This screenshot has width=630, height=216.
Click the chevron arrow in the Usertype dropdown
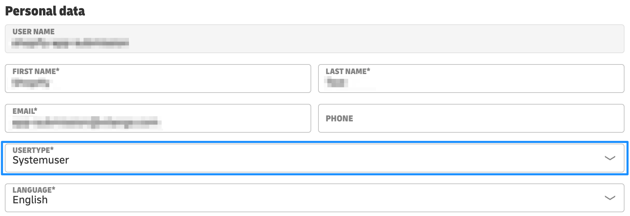(609, 158)
